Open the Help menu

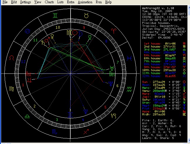coord(108,2)
